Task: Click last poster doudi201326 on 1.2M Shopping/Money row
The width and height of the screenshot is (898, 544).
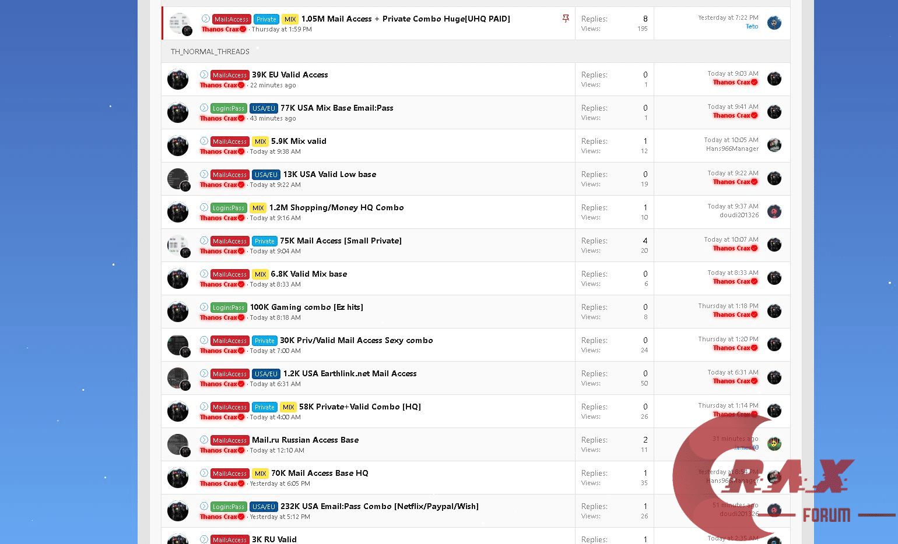Action: (x=739, y=215)
